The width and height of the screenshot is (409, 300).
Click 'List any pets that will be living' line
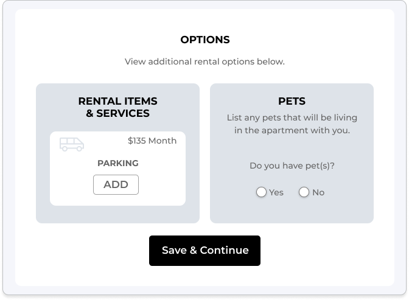pyautogui.click(x=292, y=117)
